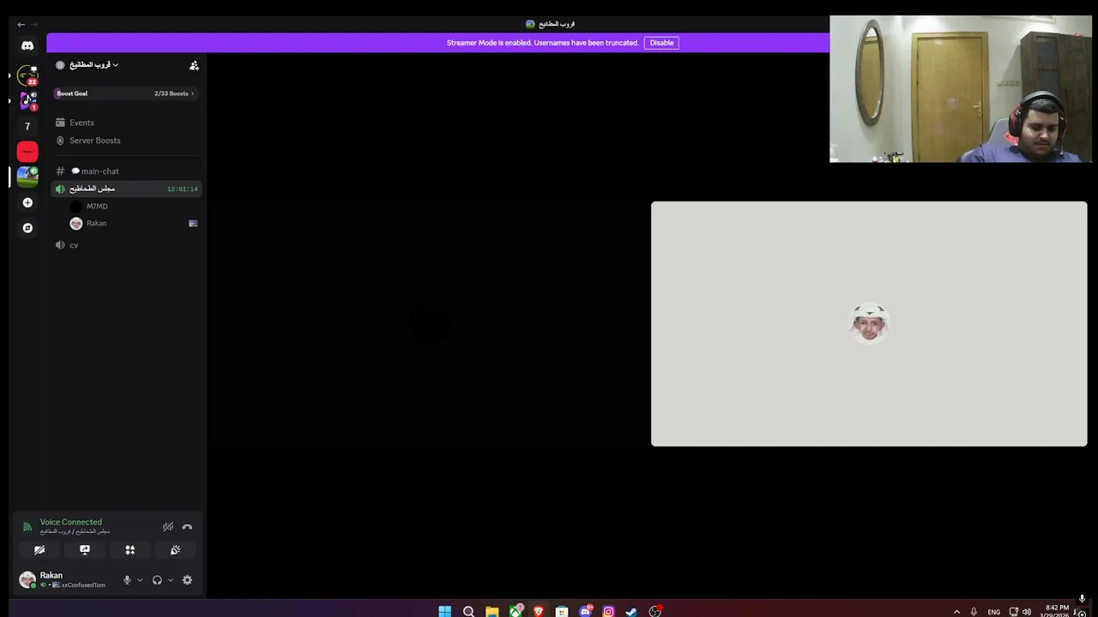Viewport: 1098px width, 617px height.
Task: Open Microsoft Store on taskbar
Action: tap(562, 611)
